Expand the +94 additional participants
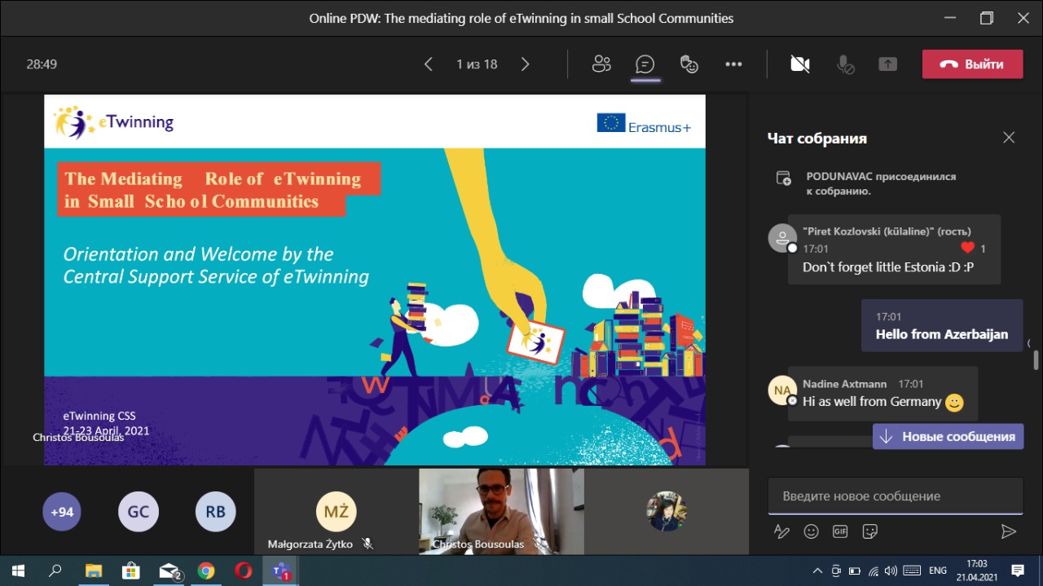The image size is (1043, 586). (62, 512)
